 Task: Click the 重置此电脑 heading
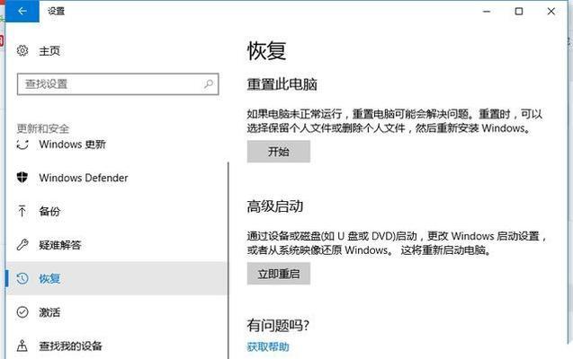[x=282, y=84]
